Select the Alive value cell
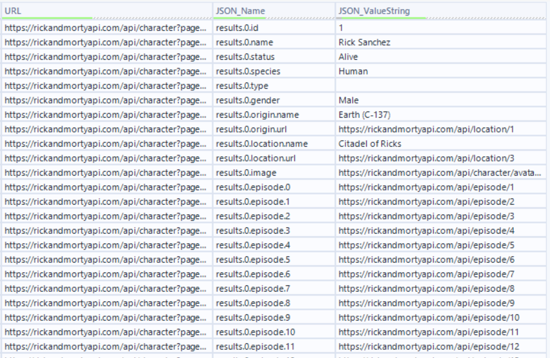 point(441,57)
